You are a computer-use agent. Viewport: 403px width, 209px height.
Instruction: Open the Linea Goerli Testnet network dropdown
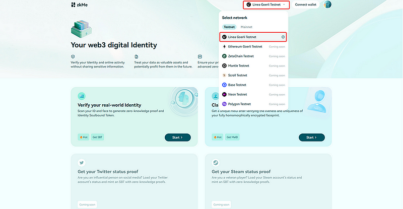coord(266,5)
